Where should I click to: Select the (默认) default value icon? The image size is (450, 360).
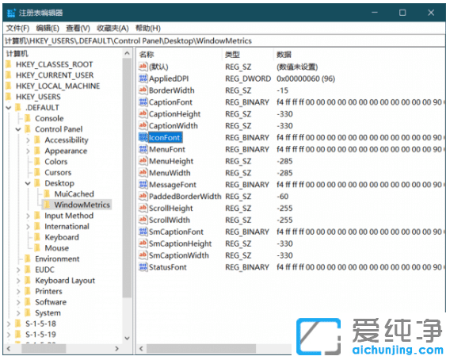coord(143,67)
